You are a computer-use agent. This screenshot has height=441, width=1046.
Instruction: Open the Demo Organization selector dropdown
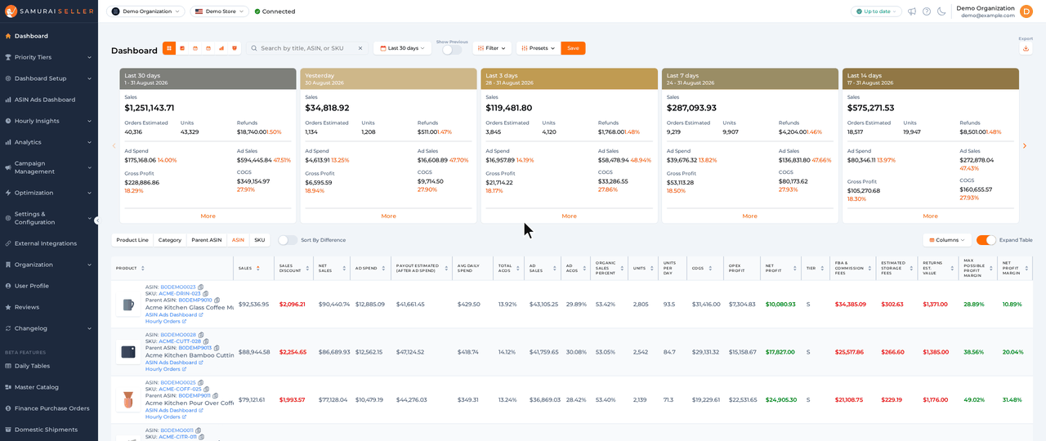tap(145, 11)
